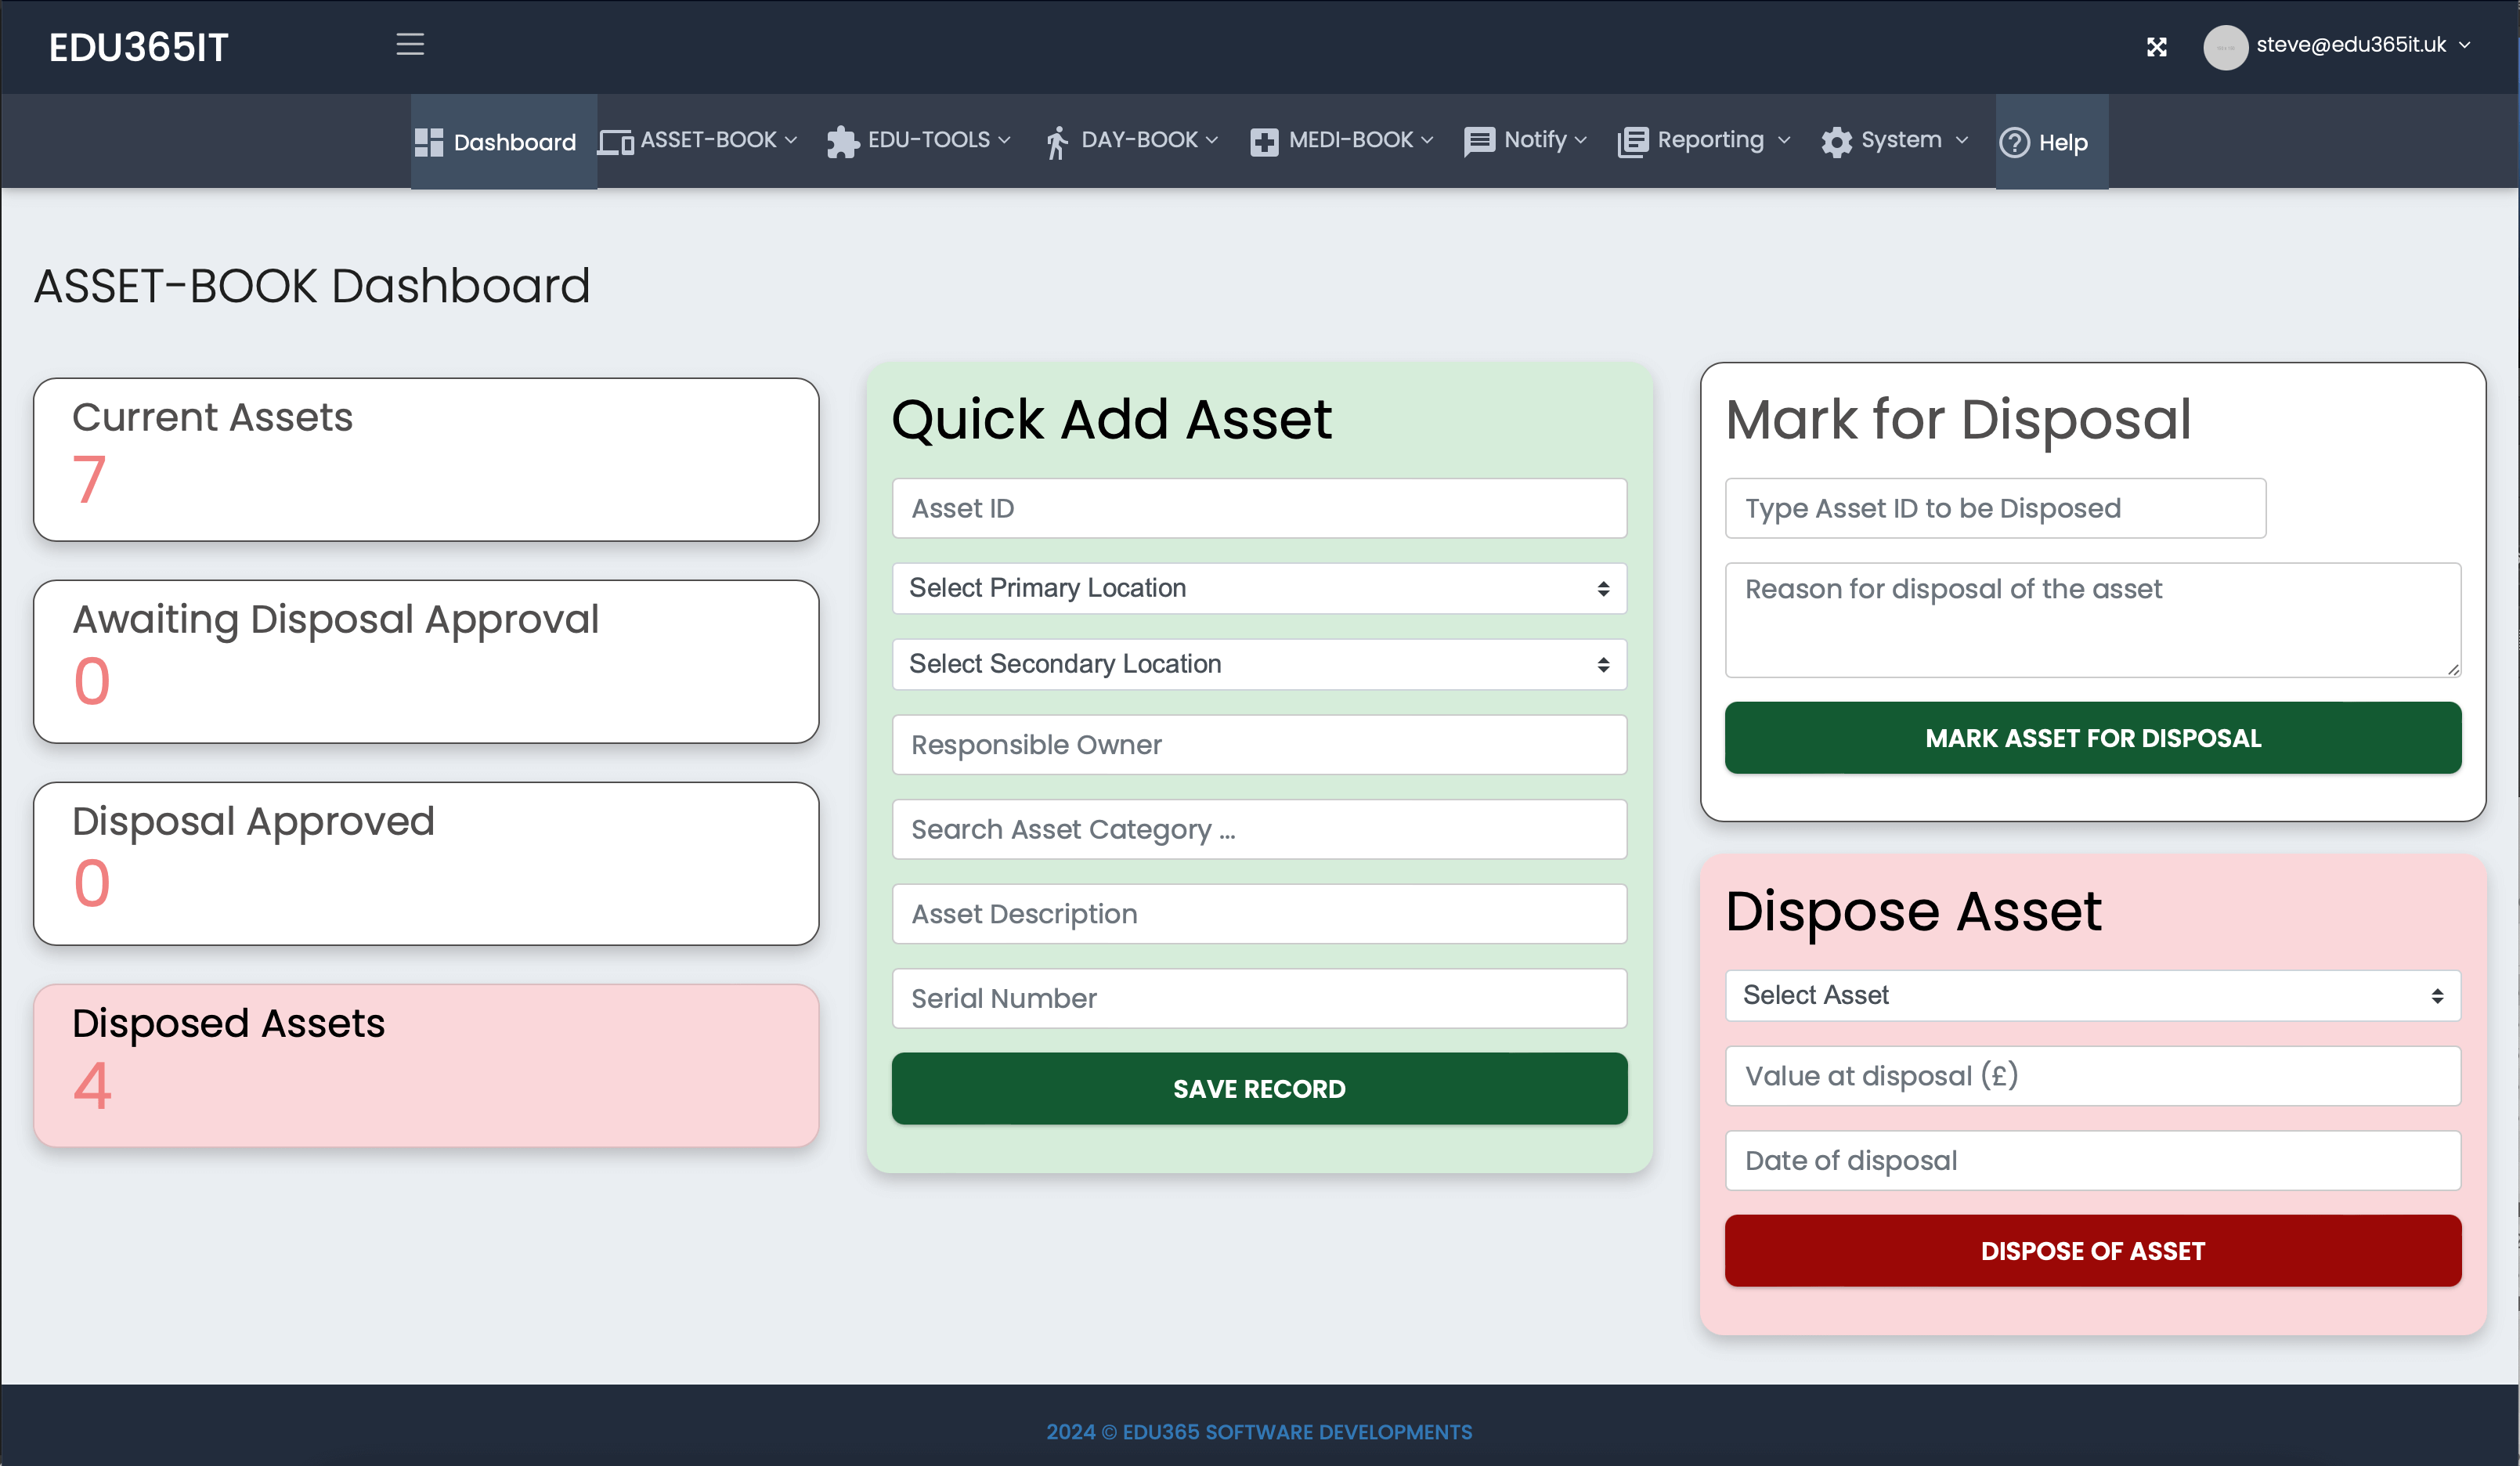Viewport: 2520px width, 1466px height.
Task: Click the MEDI-BOOK medical cross icon
Action: 1264,142
